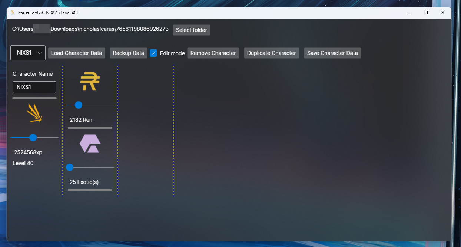Viewport: 461px width, 247px height.
Task: Toggle the Edit mode checkbox
Action: pyautogui.click(x=153, y=53)
